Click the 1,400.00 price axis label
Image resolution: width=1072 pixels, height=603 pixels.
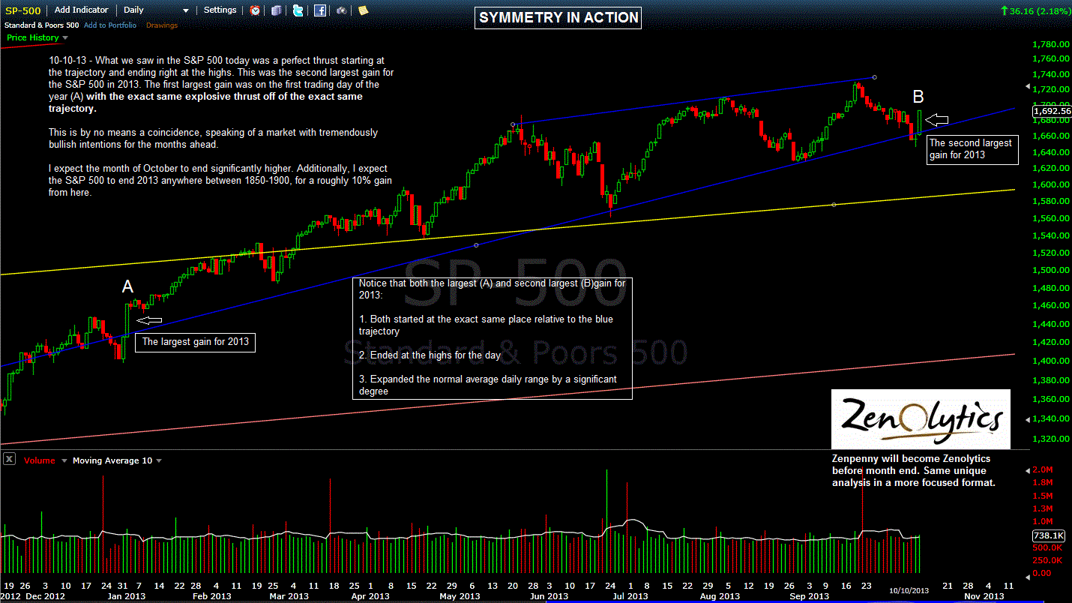(x=1050, y=361)
